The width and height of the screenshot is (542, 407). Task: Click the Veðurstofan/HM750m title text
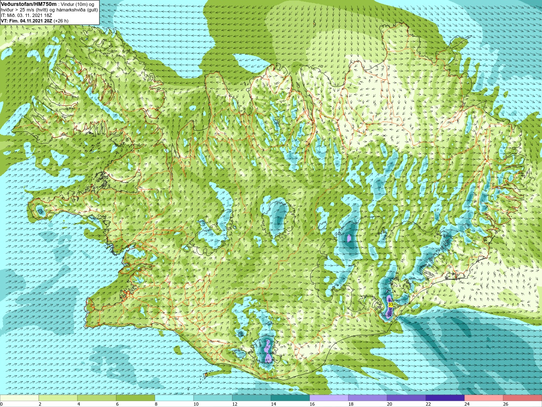pos(29,4)
